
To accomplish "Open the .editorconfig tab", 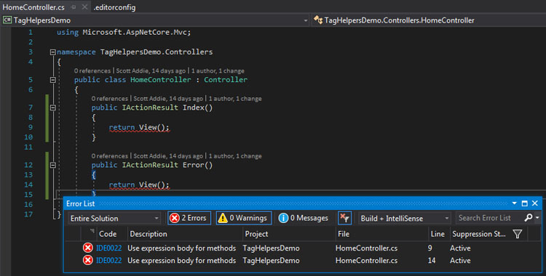I will [114, 7].
